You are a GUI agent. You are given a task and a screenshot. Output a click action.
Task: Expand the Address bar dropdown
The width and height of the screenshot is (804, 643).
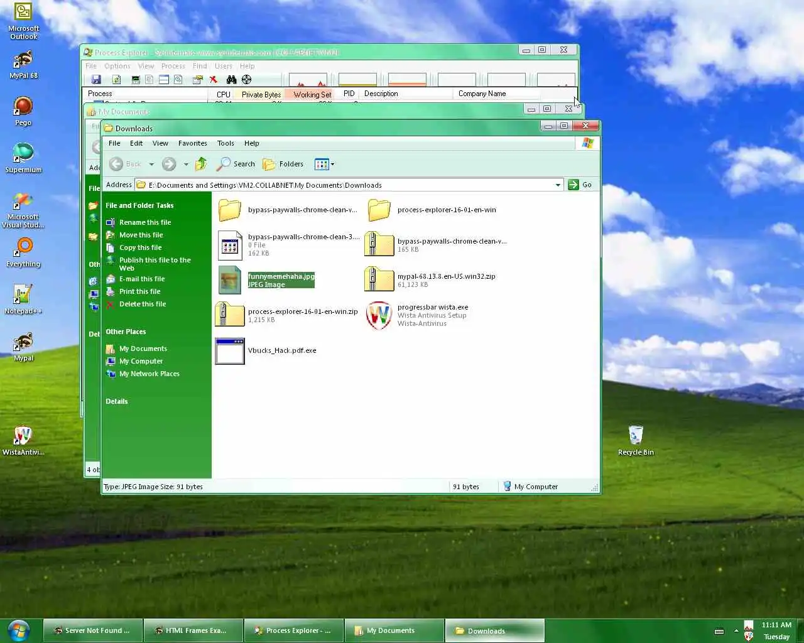558,185
